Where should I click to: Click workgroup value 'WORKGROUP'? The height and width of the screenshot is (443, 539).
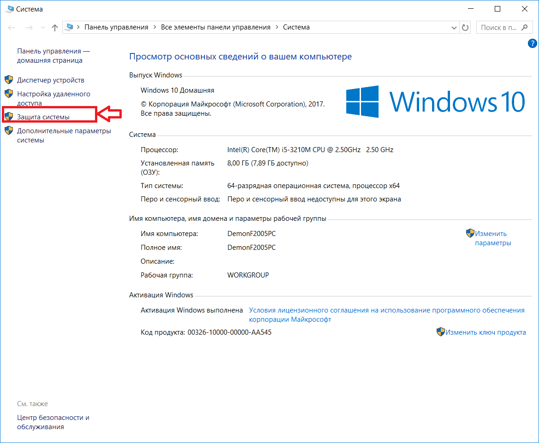pyautogui.click(x=248, y=275)
